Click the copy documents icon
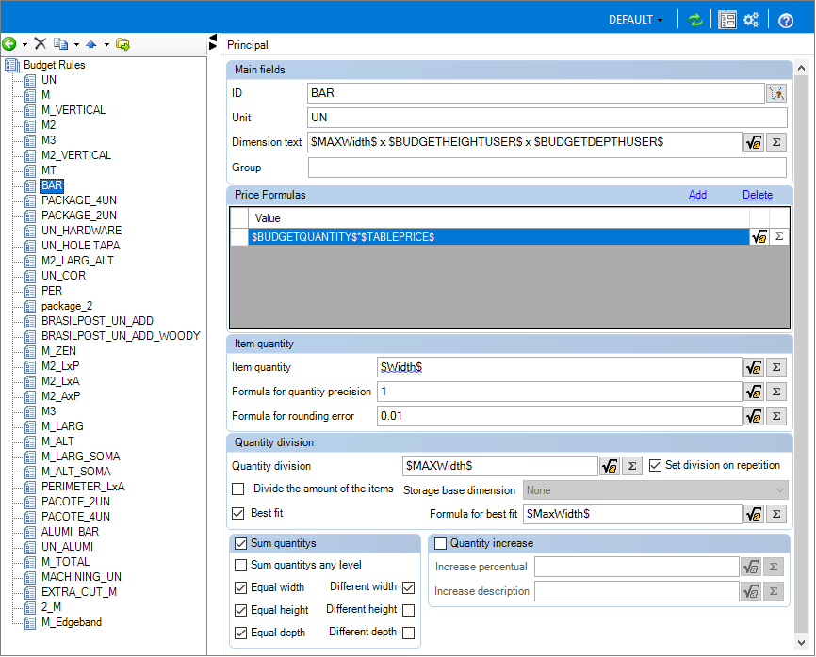816x657 pixels. point(61,44)
